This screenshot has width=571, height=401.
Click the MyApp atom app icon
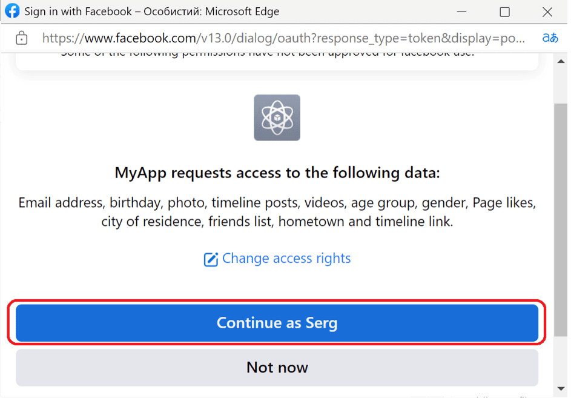(277, 118)
